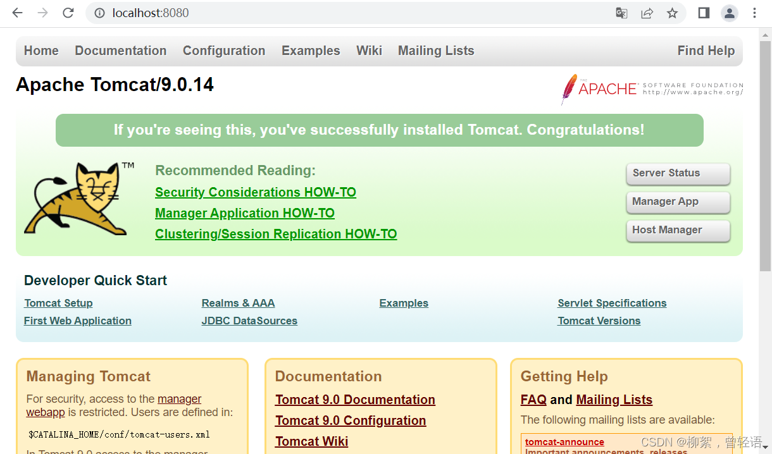Screen dimensions: 772x454
Task: Open the Tomcat Wiki link
Action: [311, 441]
